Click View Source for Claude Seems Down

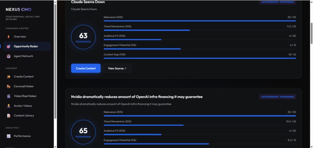(117, 68)
